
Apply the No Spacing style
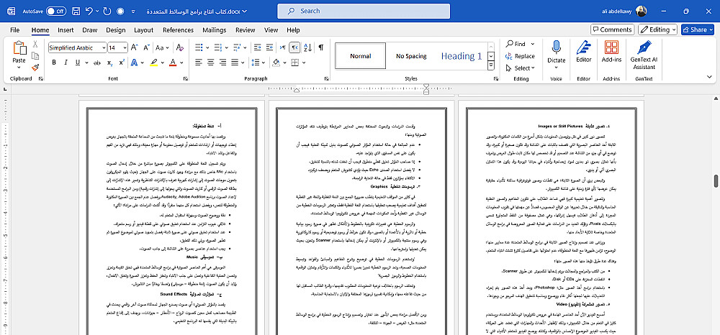[411, 56]
